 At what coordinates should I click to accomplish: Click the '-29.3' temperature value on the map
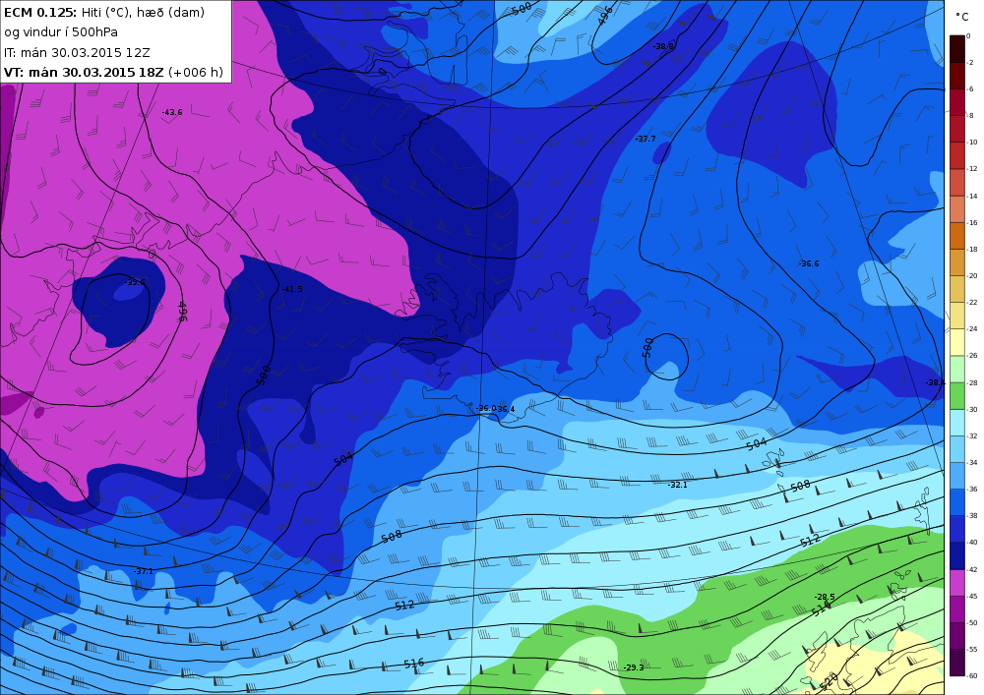(634, 668)
